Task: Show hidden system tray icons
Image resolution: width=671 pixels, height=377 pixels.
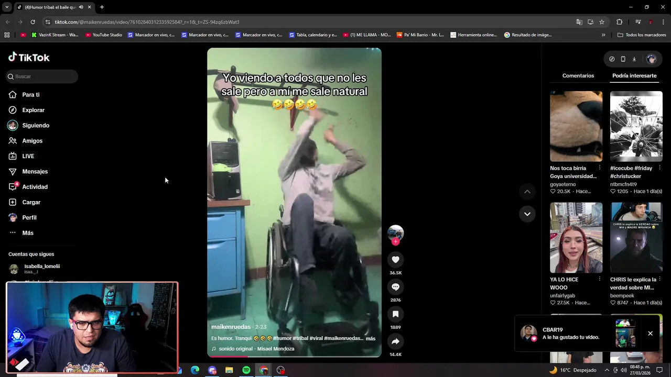Action: (607, 370)
